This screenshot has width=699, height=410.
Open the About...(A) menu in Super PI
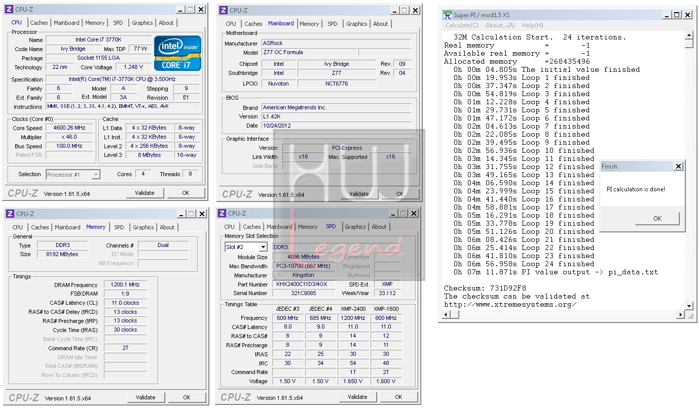pos(500,25)
